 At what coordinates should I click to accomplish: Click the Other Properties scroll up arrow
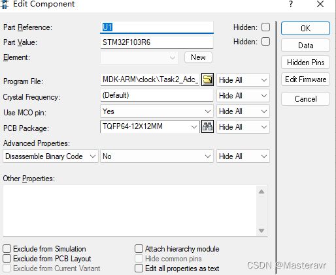tap(261, 192)
